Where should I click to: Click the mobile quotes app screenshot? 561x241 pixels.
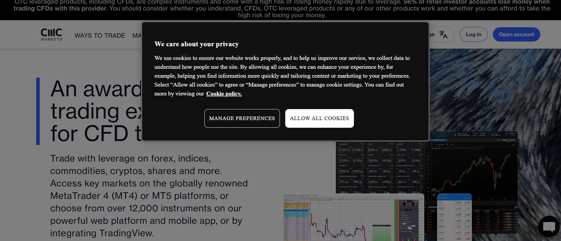coord(454,217)
